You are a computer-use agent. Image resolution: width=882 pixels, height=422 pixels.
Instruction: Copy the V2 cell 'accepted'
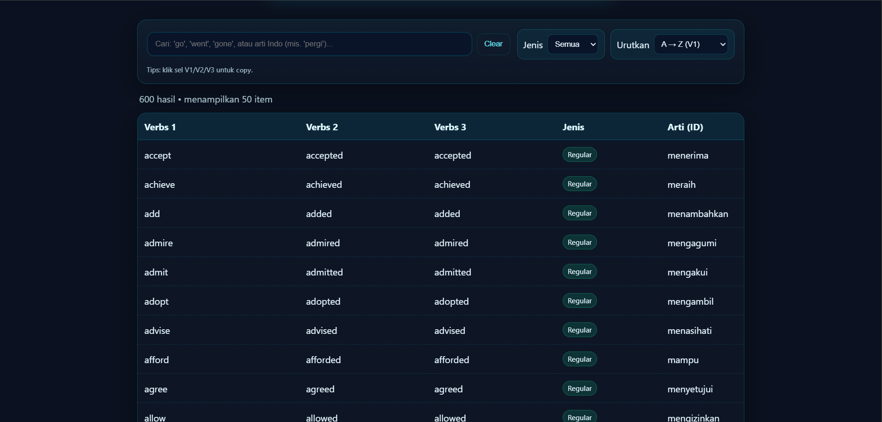pos(324,155)
